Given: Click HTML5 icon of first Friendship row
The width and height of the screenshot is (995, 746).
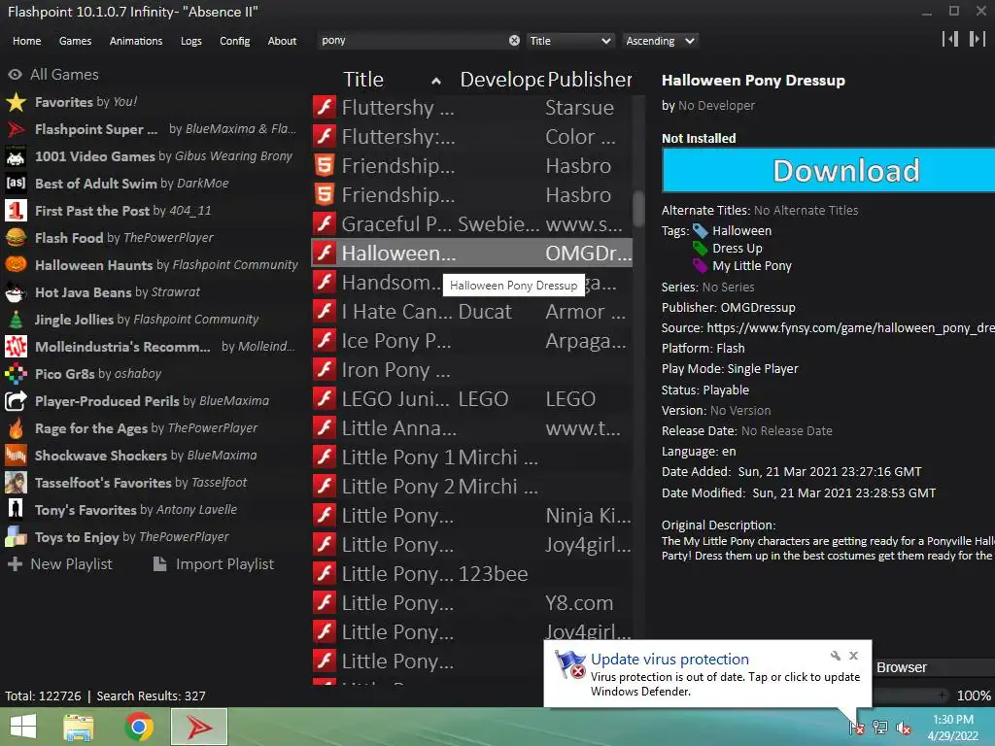Looking at the screenshot, I should tap(325, 165).
